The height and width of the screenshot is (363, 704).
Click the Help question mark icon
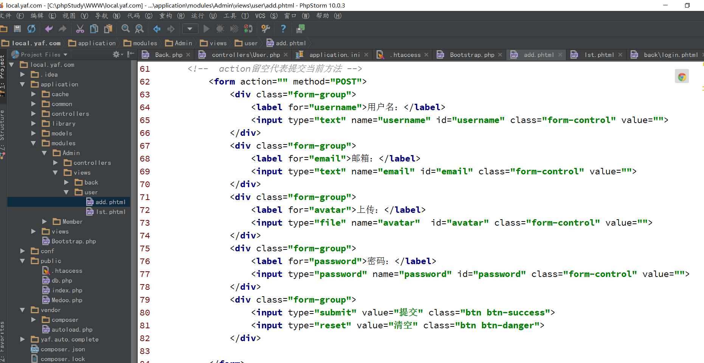[283, 29]
